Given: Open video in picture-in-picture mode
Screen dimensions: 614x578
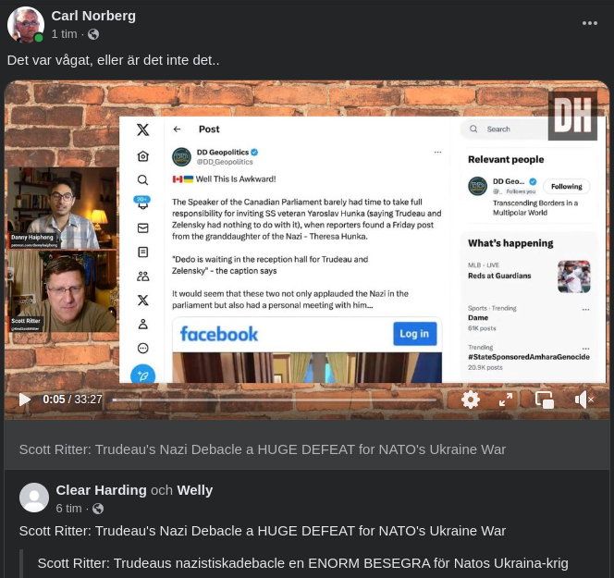Looking at the screenshot, I should coord(545,400).
